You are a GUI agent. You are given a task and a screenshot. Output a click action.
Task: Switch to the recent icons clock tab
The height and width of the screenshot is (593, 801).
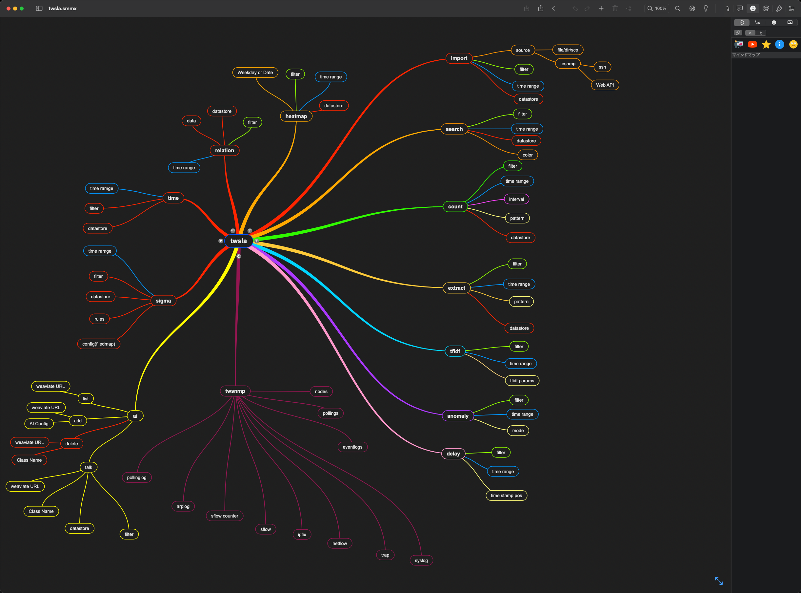(741, 22)
